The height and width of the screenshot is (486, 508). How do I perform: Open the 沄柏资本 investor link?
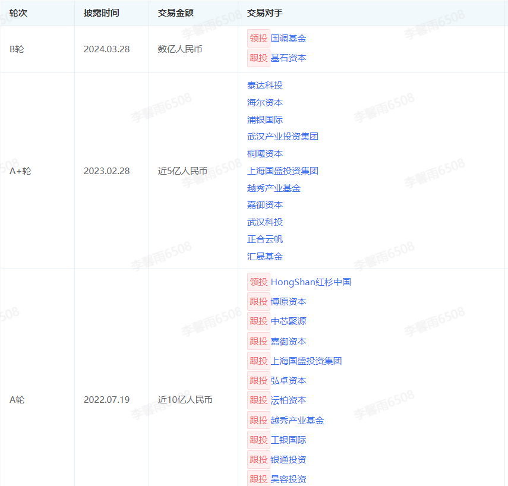click(288, 400)
